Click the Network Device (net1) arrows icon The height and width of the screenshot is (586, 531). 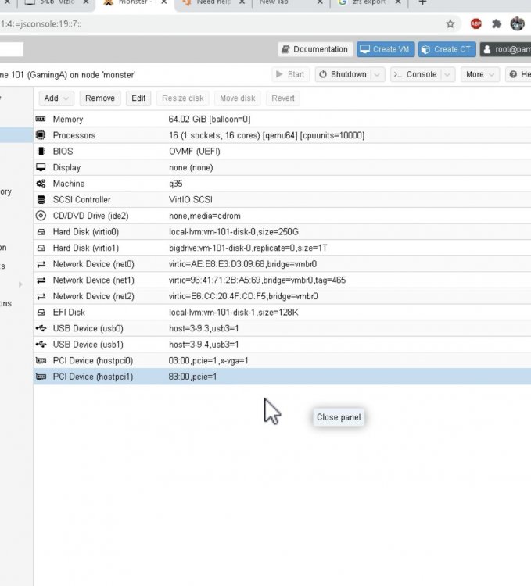pyautogui.click(x=41, y=280)
